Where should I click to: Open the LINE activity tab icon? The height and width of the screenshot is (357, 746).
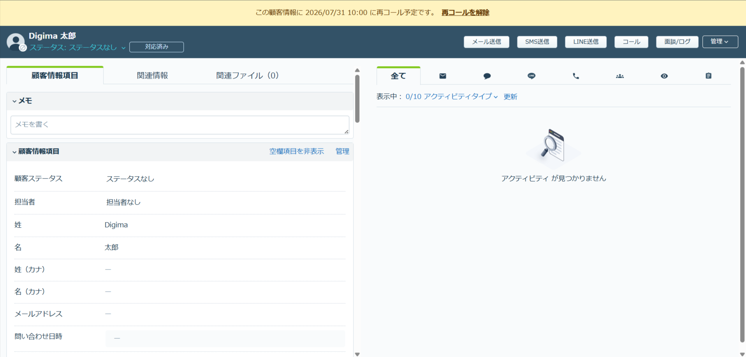coord(531,76)
